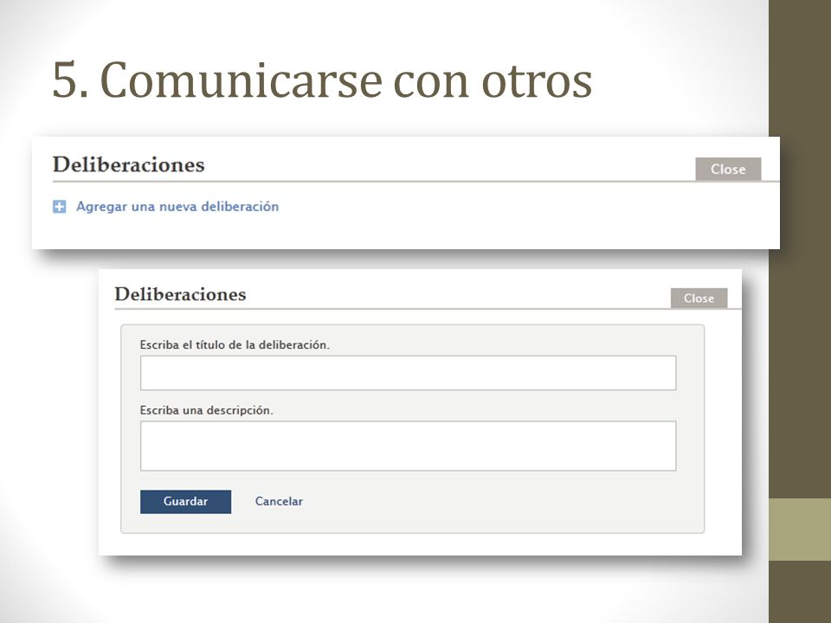The height and width of the screenshot is (623, 831).
Task: Select the 'Escriba el título de la deliberación.' label
Action: click(x=235, y=345)
